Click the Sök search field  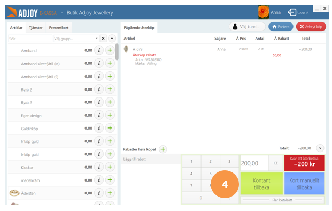30,39
